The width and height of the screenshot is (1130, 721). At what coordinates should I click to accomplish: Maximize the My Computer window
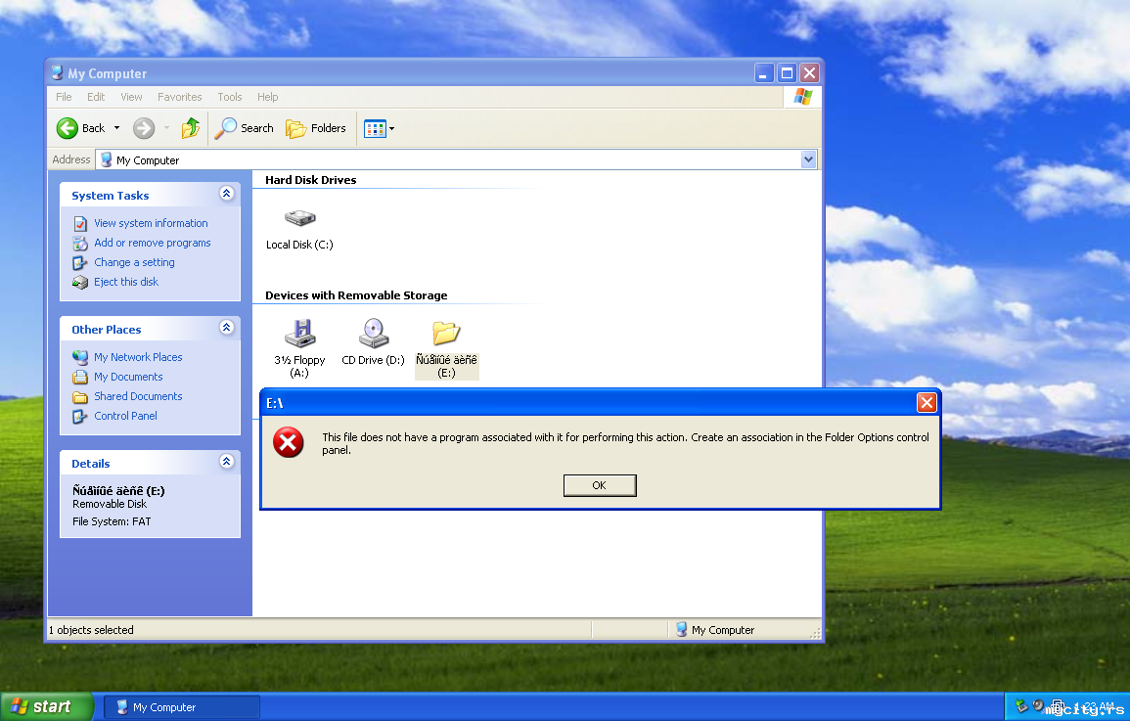787,72
